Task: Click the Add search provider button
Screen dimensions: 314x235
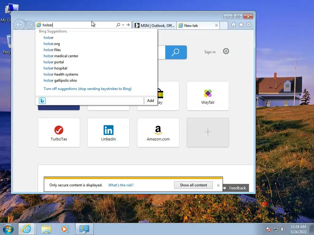Action: [x=150, y=100]
